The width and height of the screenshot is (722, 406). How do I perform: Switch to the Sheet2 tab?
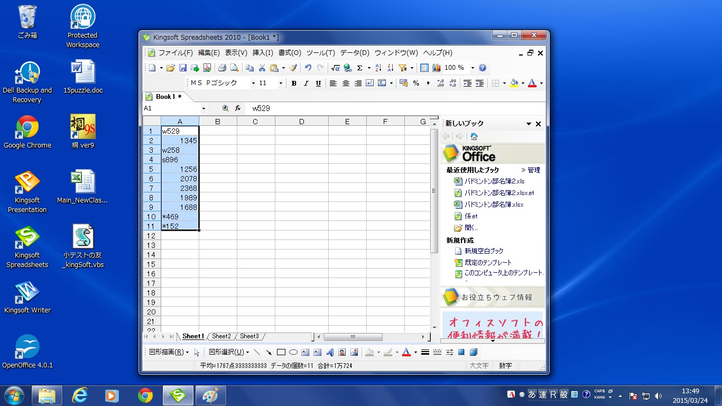(x=221, y=336)
